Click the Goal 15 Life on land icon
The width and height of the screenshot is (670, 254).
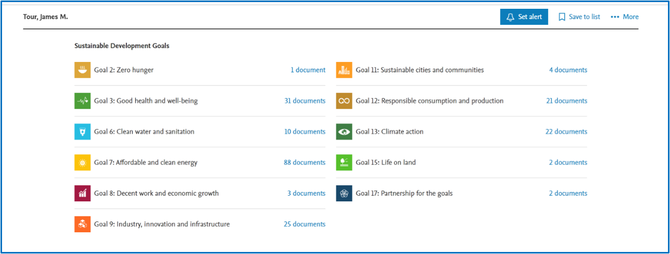344,162
